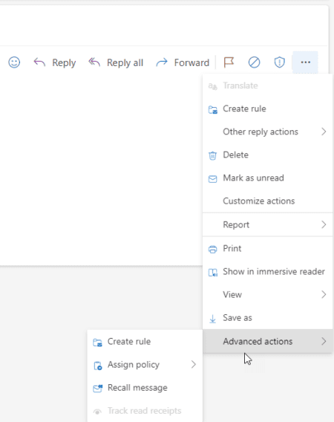Open Customize actions
Viewport: 334px width, 422px height.
(x=268, y=201)
